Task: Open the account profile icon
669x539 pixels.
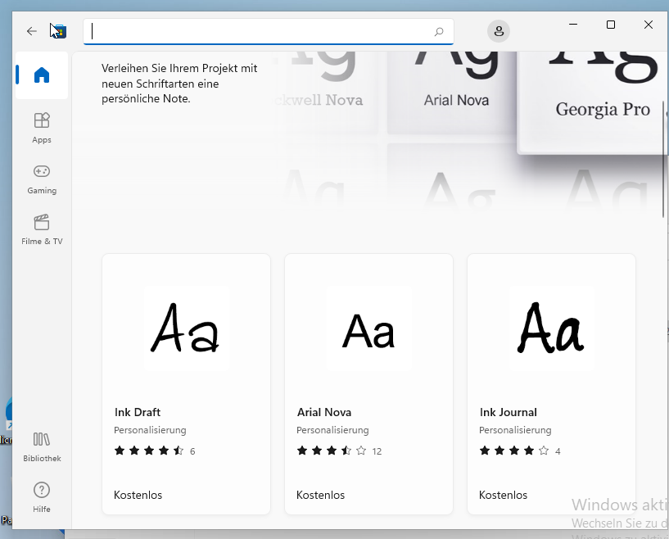Action: click(499, 31)
